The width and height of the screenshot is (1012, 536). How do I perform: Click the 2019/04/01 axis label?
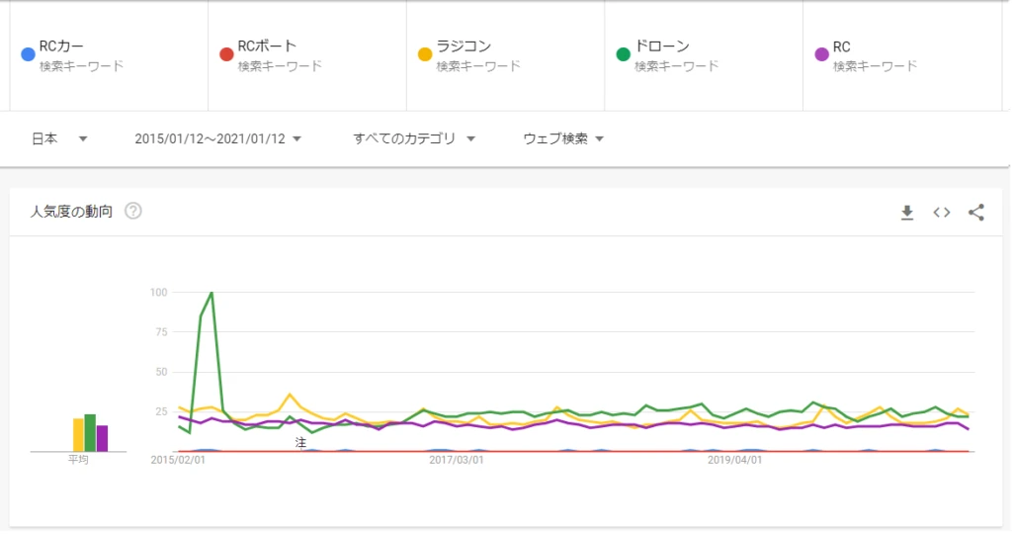734,461
